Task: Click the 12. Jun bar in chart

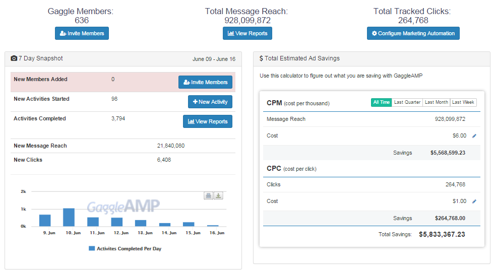Action: [116, 222]
